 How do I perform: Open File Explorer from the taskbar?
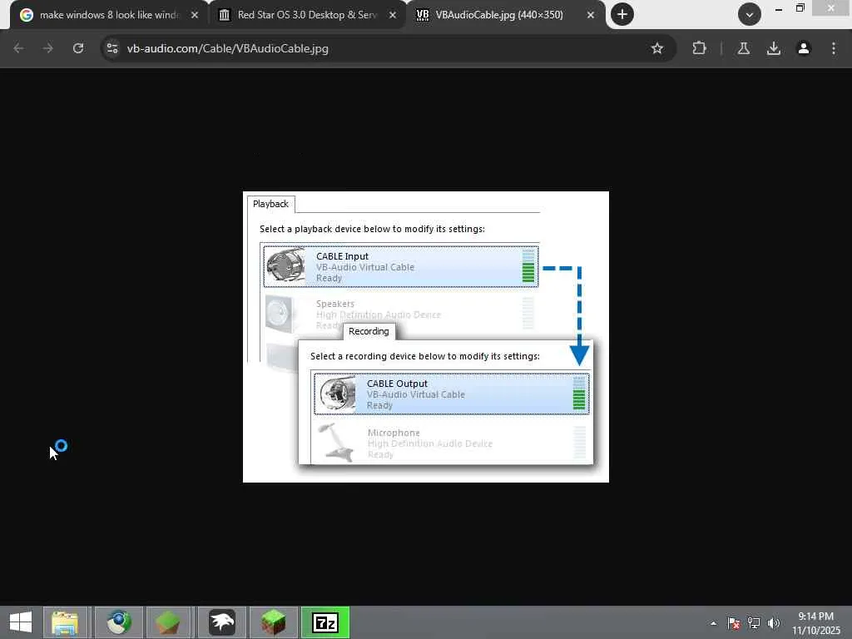point(65,622)
